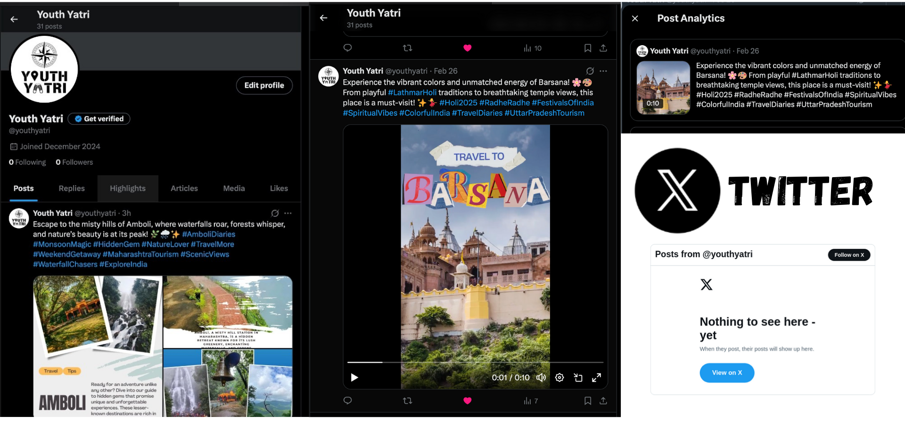Close the Post Analytics panel
The height and width of the screenshot is (424, 905).
tap(635, 18)
